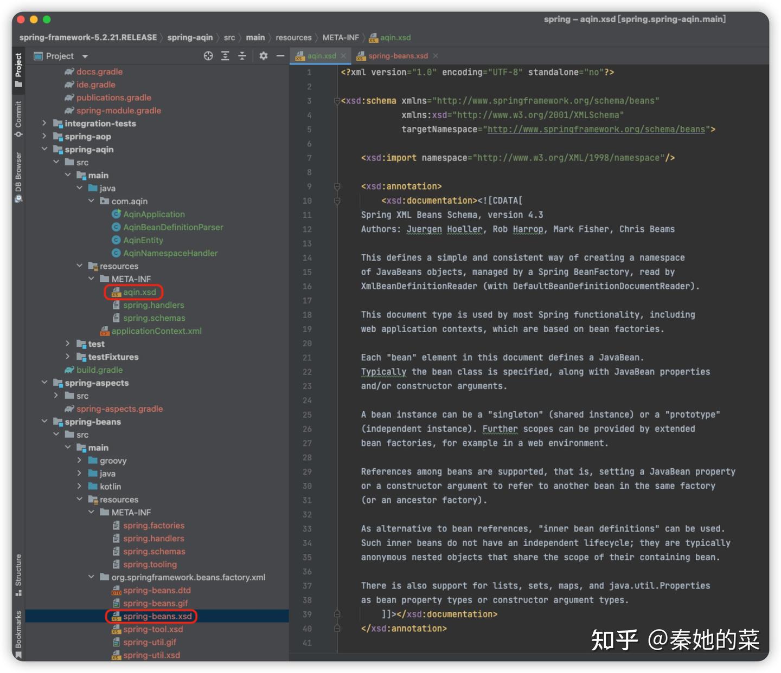Switch to the spring-beans.xsd tab
The image size is (781, 673).
(x=397, y=56)
